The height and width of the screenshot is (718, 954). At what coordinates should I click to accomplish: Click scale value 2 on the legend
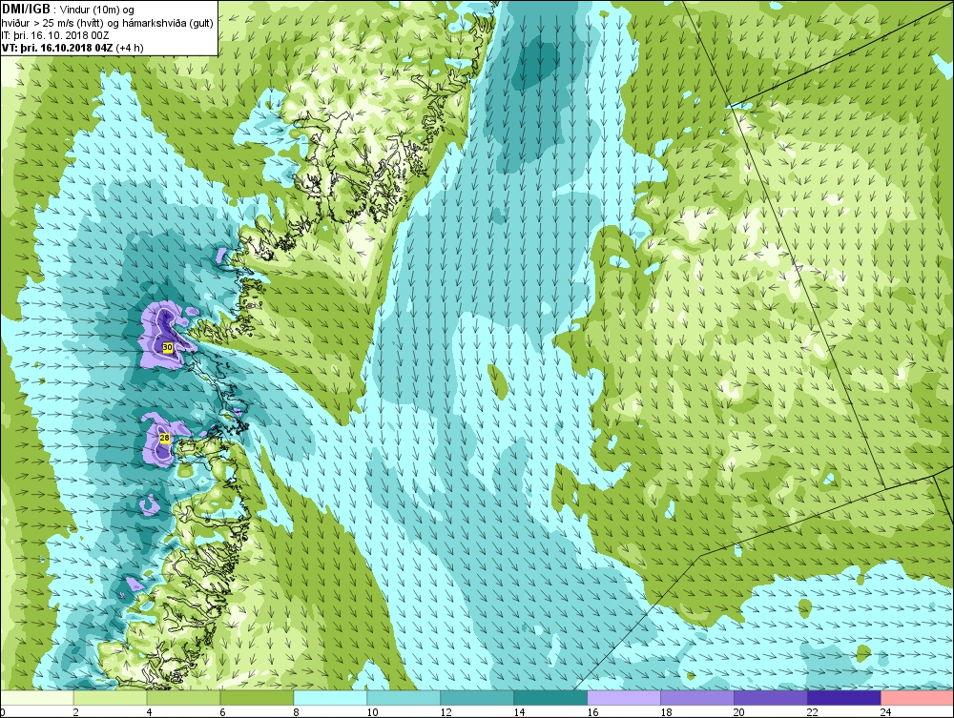click(x=75, y=712)
